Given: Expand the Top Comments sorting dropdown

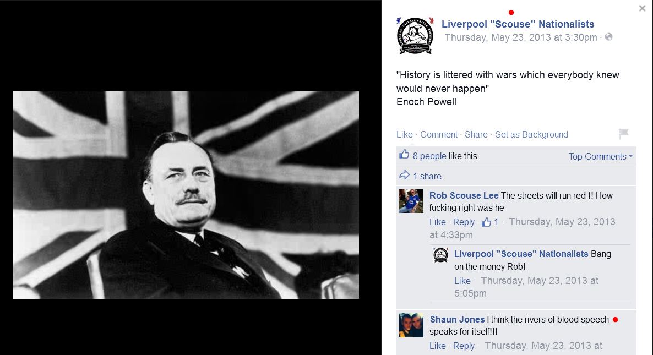Looking at the screenshot, I should point(600,156).
